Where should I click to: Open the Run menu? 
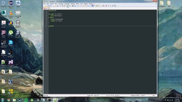tap(82, 4)
